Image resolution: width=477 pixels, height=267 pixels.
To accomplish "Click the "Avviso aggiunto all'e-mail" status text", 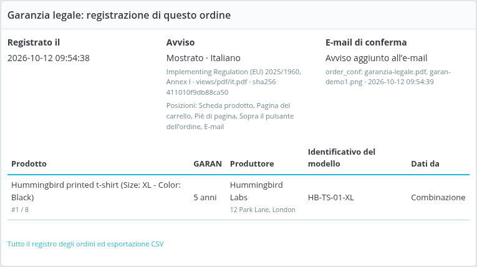I will (377, 58).
